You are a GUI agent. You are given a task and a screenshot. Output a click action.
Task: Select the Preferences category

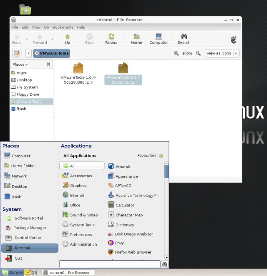tap(77, 234)
